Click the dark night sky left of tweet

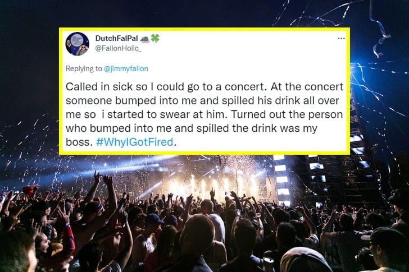pos(28,67)
